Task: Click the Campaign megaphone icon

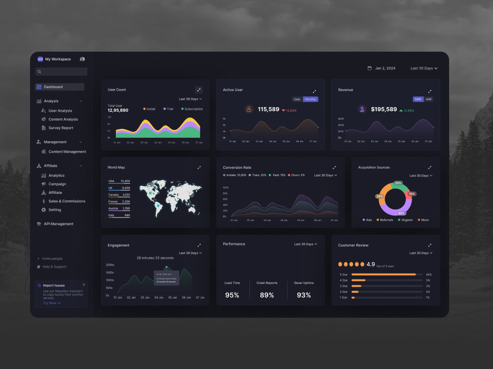Action: point(44,184)
